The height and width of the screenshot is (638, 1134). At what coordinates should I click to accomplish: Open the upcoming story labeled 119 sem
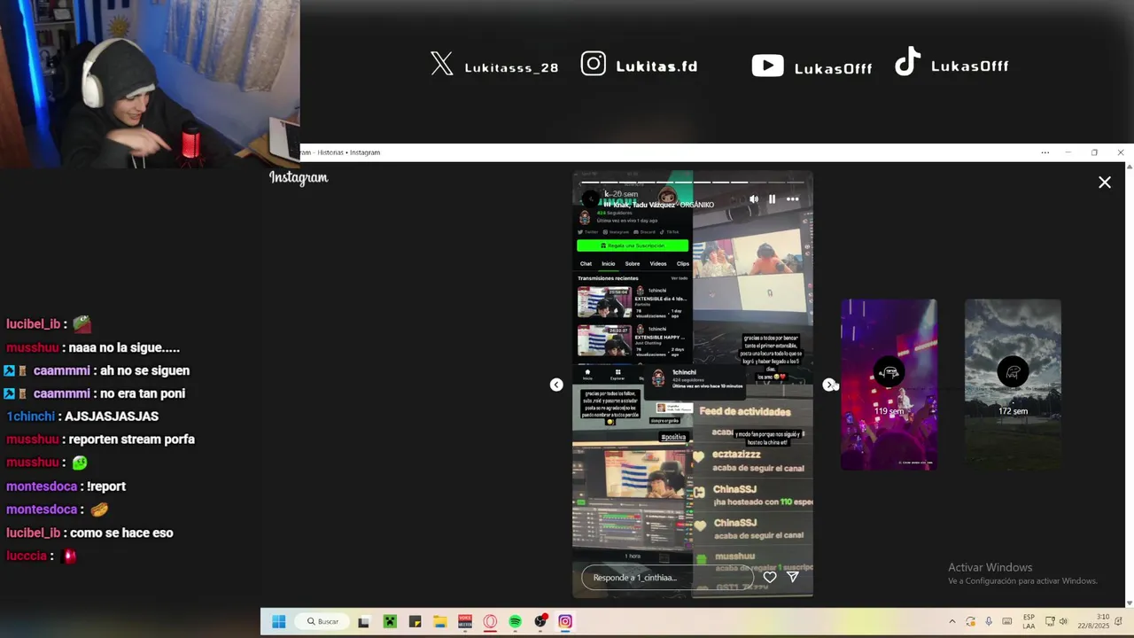(x=889, y=385)
